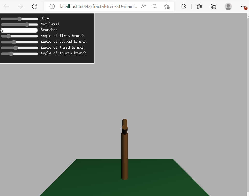Click the 'Max level' label text
249x196 pixels.
50,24
